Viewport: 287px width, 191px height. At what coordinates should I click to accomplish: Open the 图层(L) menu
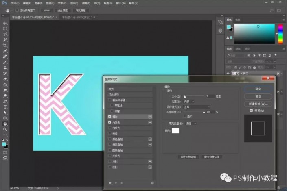[x=50, y=3]
